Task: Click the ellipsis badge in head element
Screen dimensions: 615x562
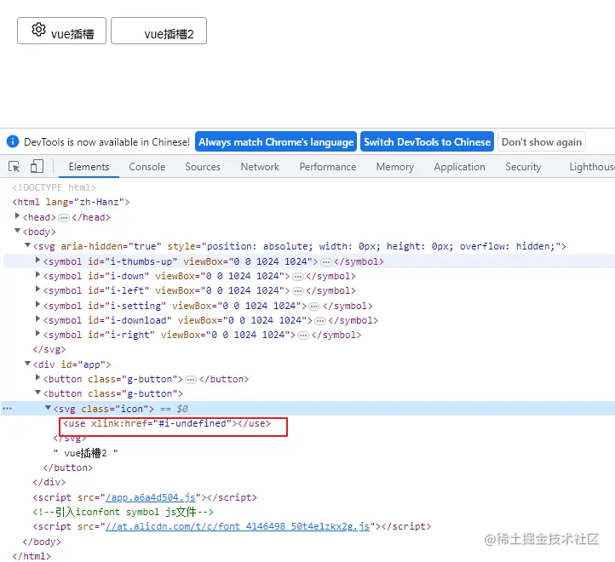Action: [64, 218]
